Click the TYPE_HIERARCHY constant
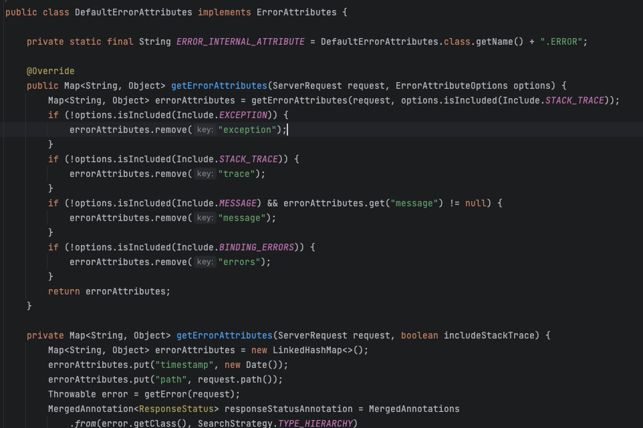This screenshot has height=428, width=643. tap(315, 423)
